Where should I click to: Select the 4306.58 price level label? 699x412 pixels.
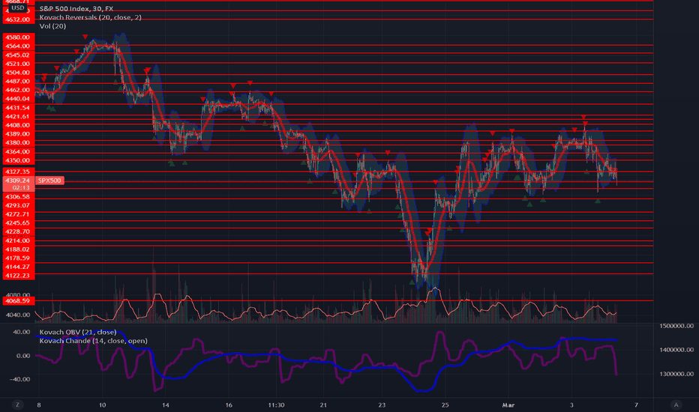tap(18, 196)
